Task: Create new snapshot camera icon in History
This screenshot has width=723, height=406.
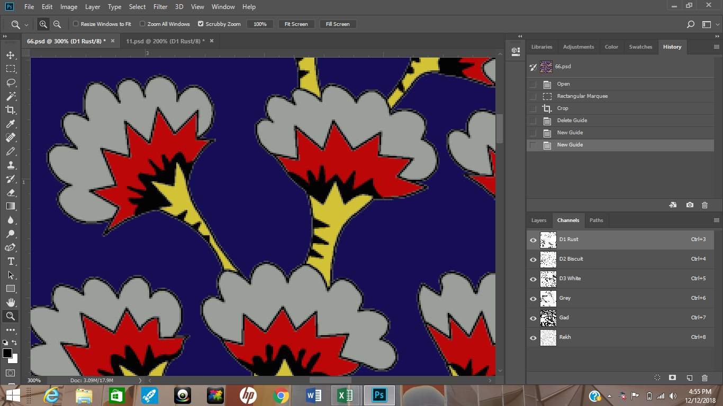Action: pos(690,205)
